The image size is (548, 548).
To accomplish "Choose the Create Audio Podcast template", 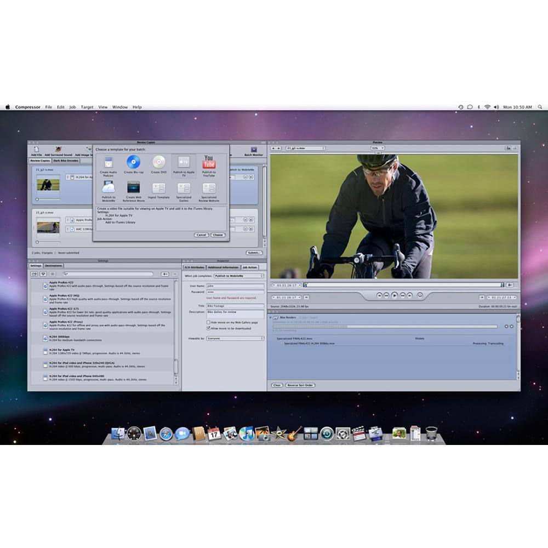I will pos(108,162).
